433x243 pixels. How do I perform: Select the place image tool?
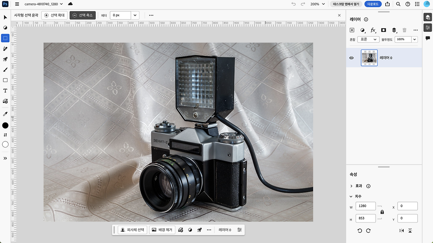point(5,101)
